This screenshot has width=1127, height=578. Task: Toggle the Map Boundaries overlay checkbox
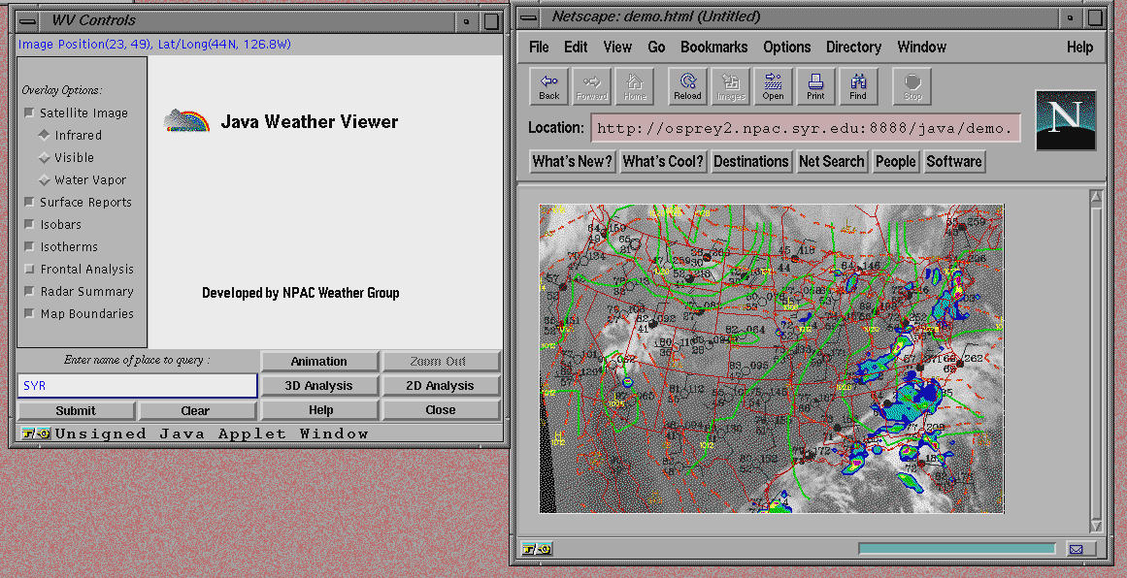[29, 314]
